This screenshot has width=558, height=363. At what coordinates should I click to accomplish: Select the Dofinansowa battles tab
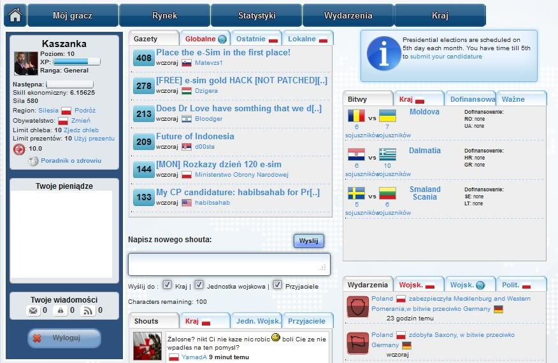(472, 99)
